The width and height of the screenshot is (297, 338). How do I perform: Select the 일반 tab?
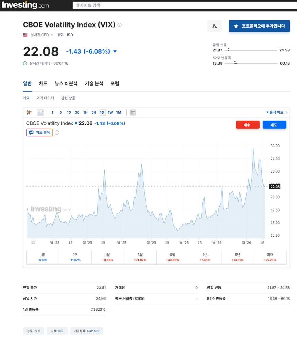[27, 83]
